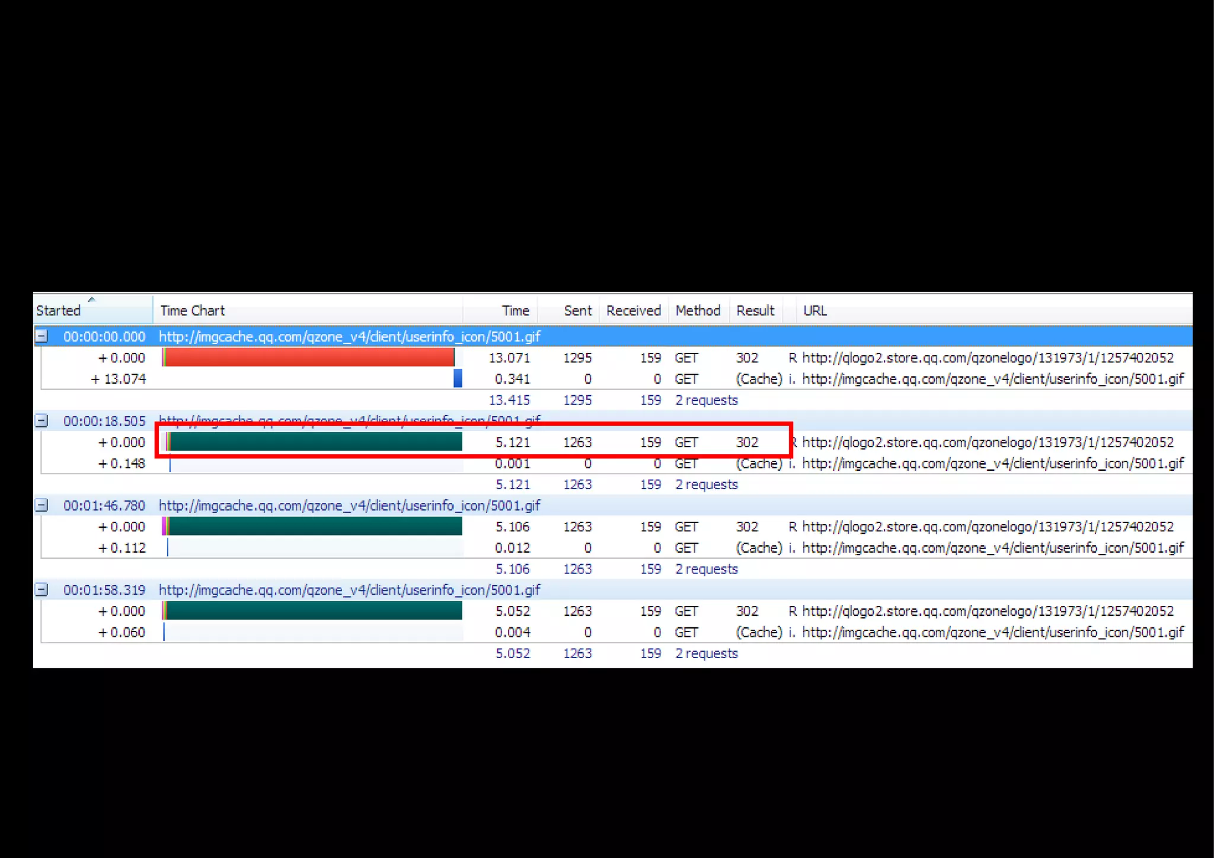Sort requests by Result column

click(755, 310)
